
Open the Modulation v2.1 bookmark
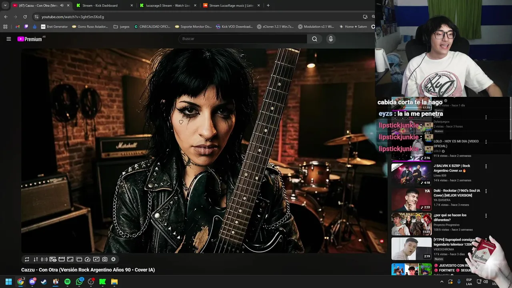(x=316, y=27)
